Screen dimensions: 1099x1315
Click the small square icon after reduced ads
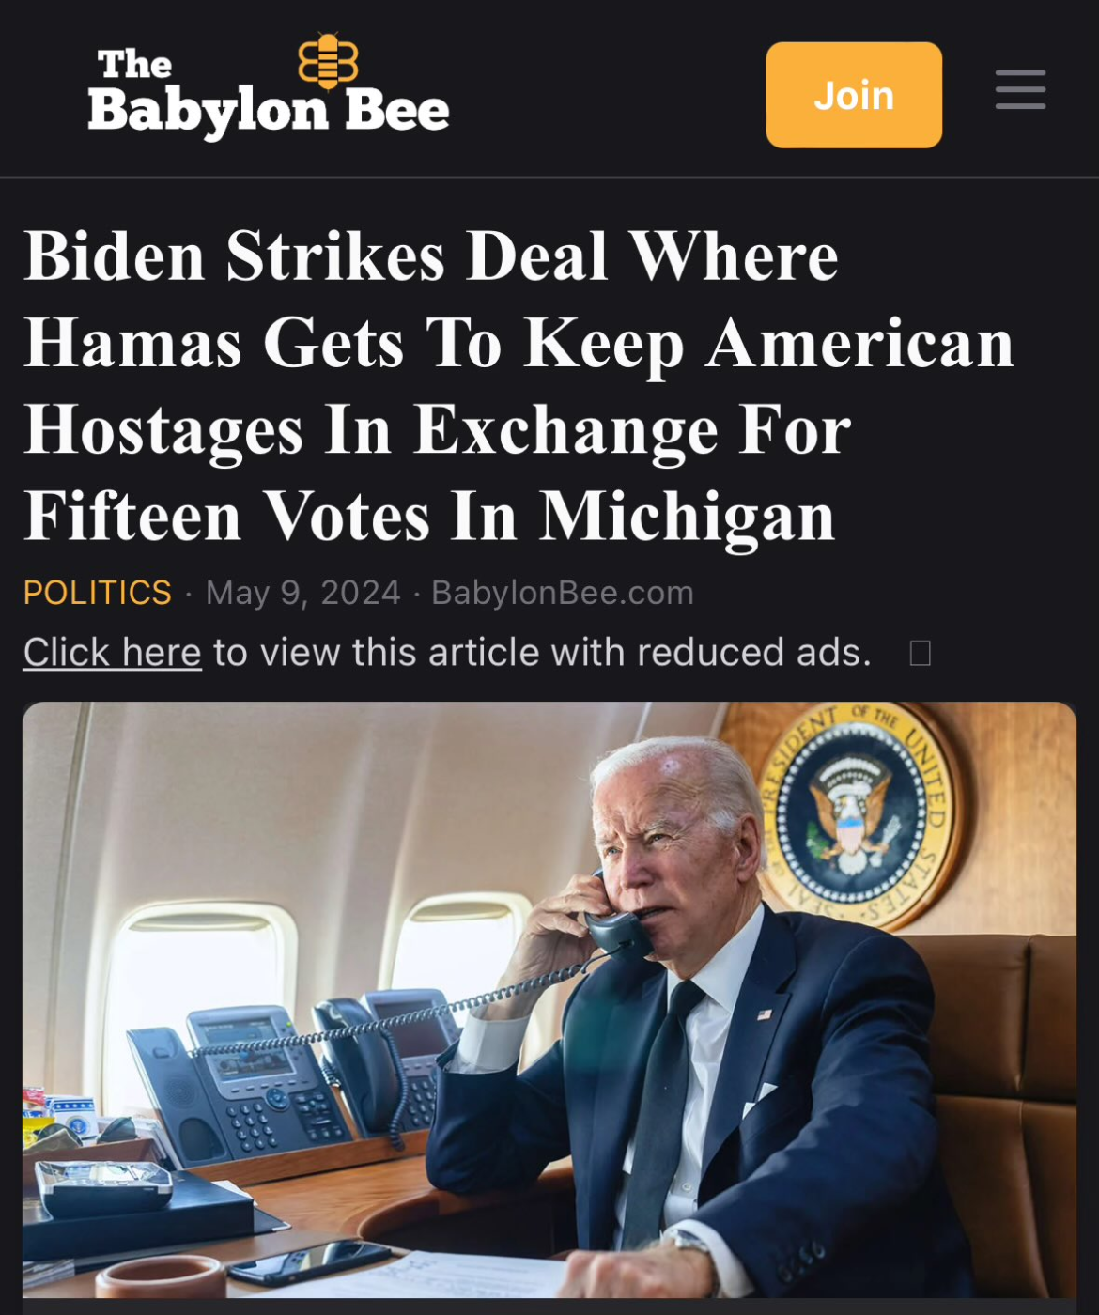(x=921, y=653)
